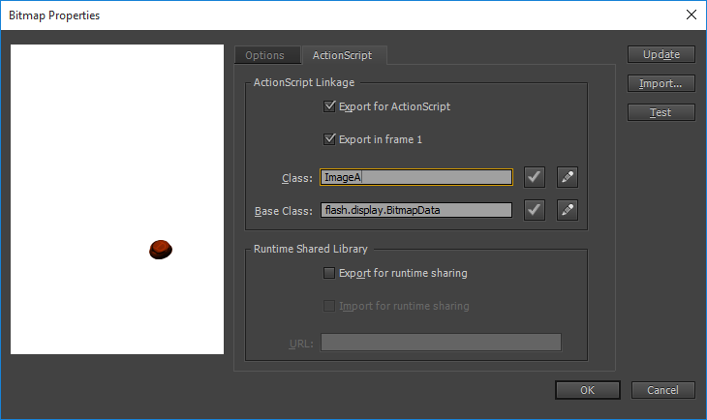Click the Test button

(x=661, y=112)
